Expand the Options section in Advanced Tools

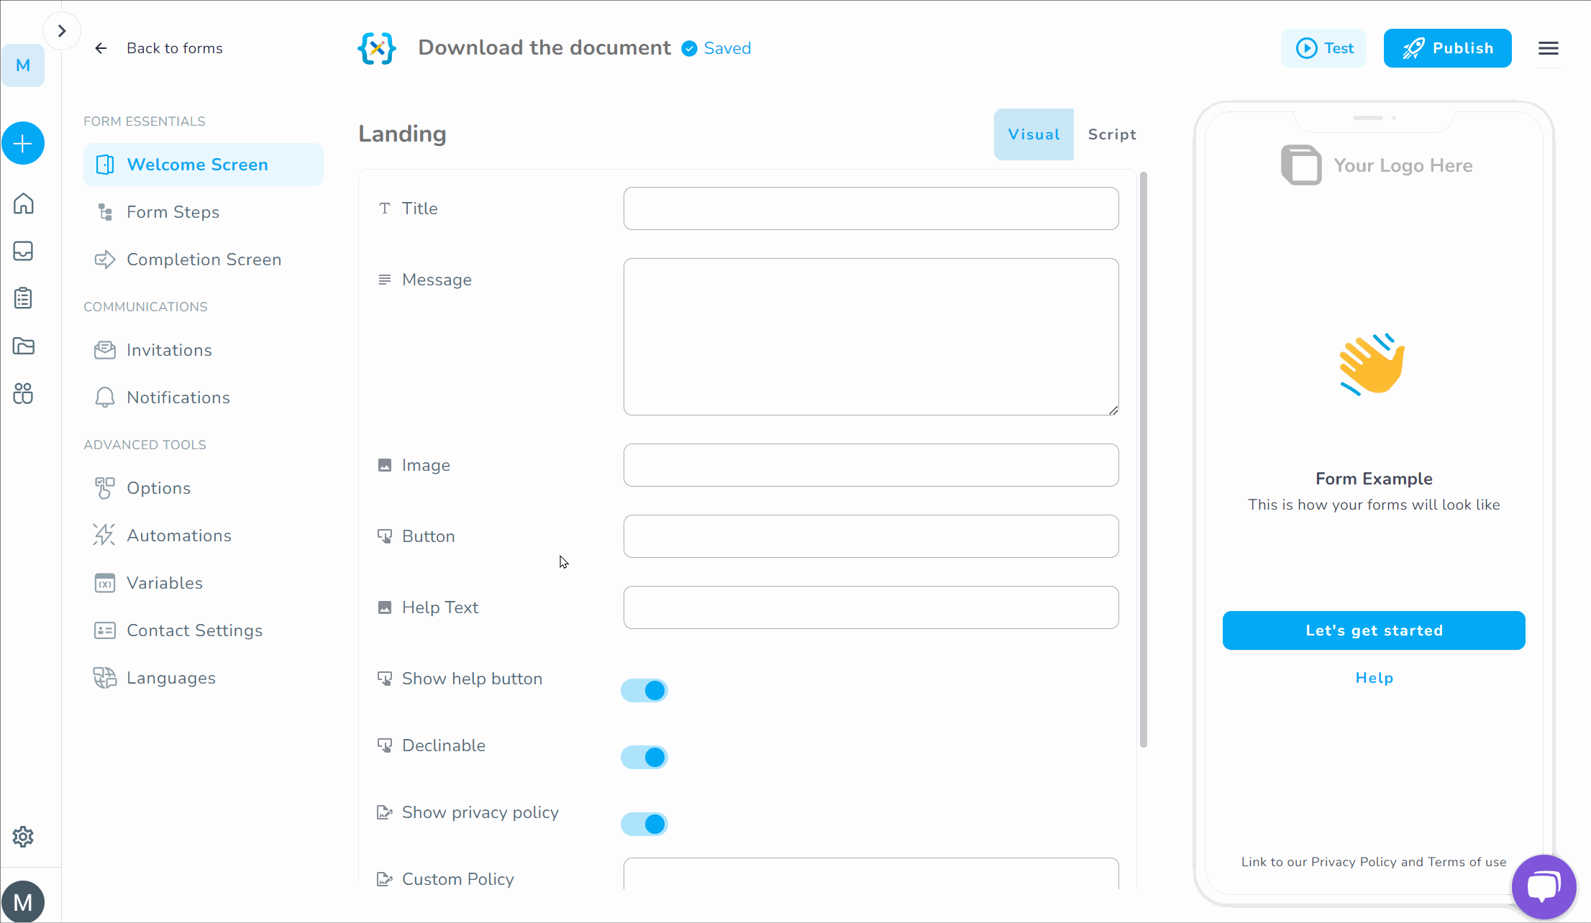tap(158, 488)
